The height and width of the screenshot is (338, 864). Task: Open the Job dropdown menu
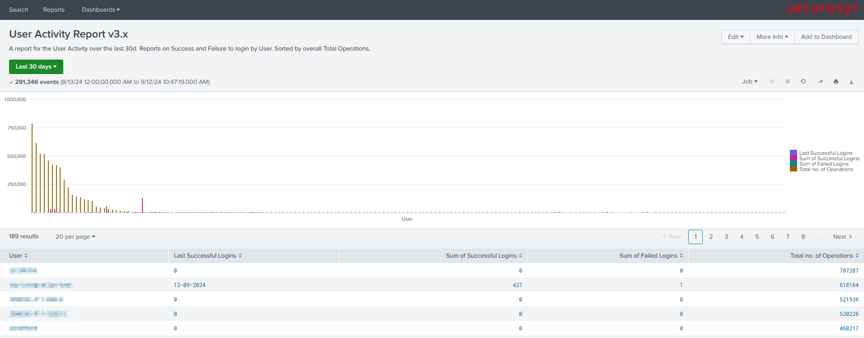click(x=750, y=82)
